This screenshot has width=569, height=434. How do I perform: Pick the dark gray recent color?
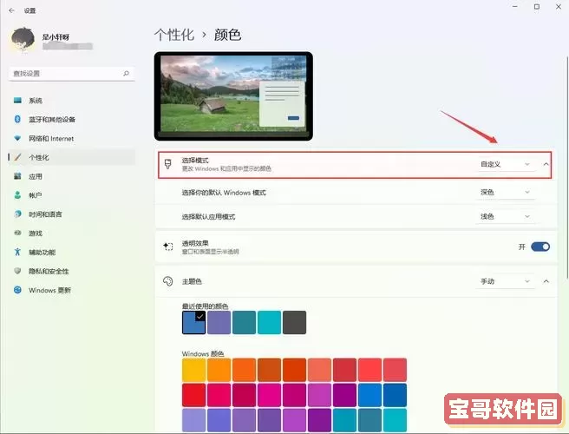pyautogui.click(x=294, y=323)
